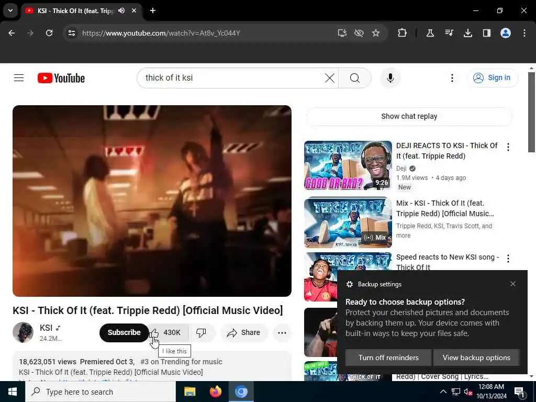Toggle browser side panel
Screen dimensions: 536x402
point(486,33)
